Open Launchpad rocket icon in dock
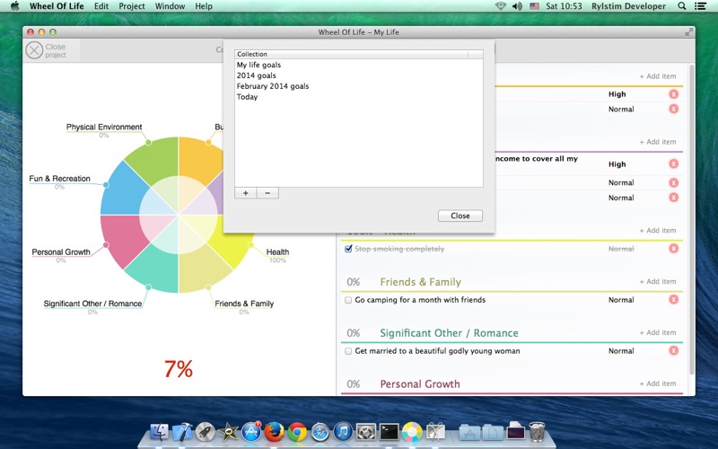This screenshot has height=449, width=718. (x=206, y=432)
